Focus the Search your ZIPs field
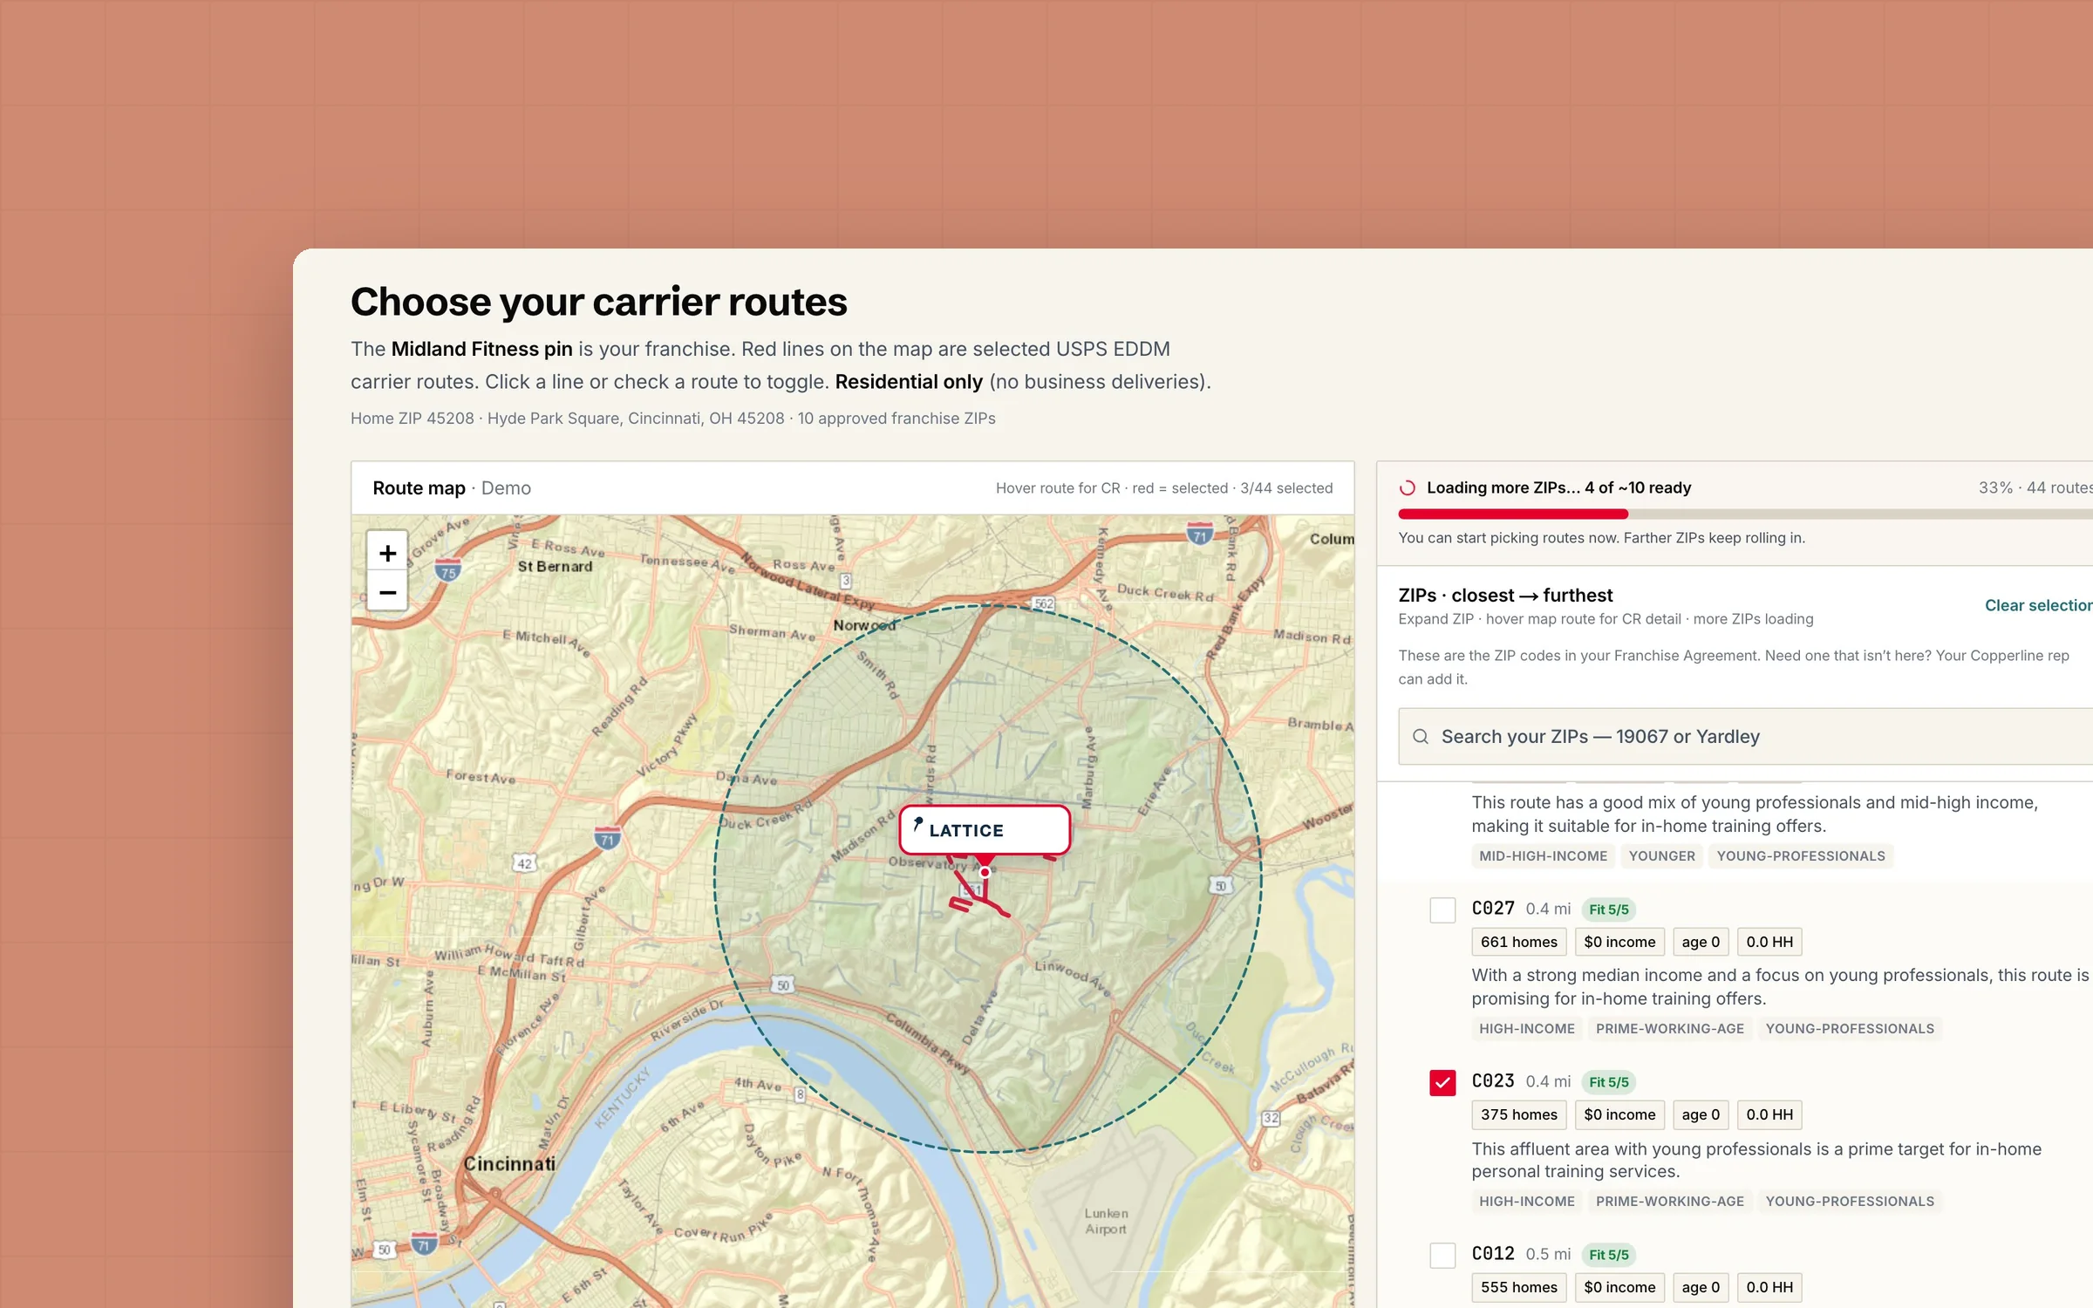The width and height of the screenshot is (2093, 1308). 1744,737
